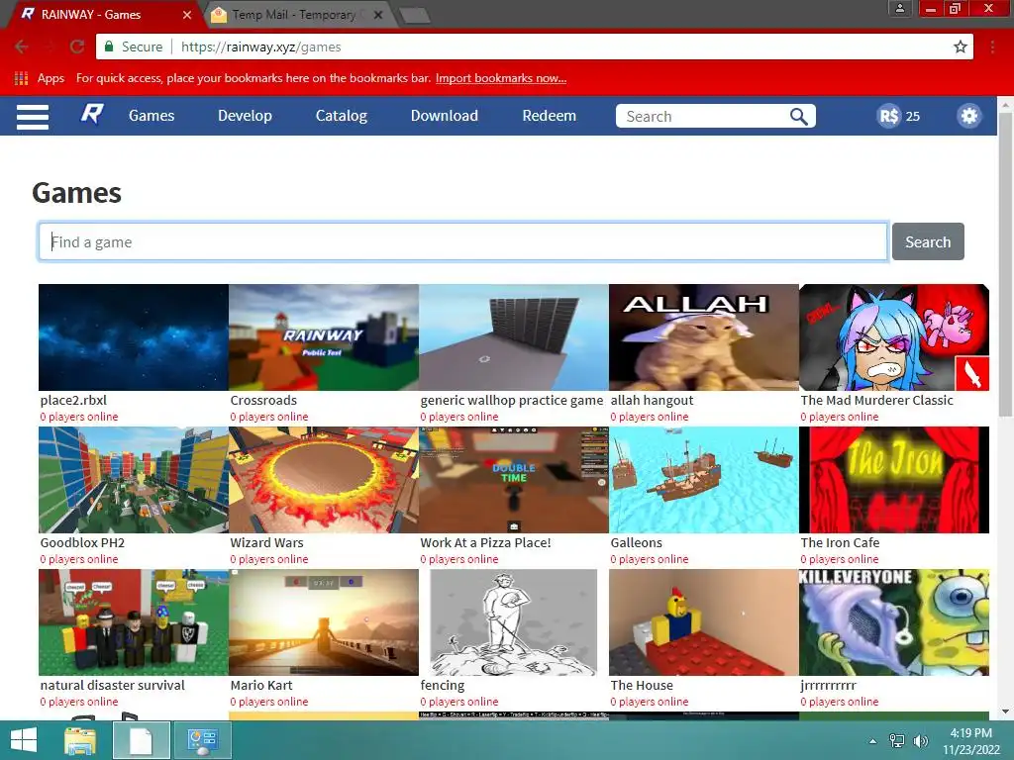Open the R$ currency balance

(x=899, y=117)
